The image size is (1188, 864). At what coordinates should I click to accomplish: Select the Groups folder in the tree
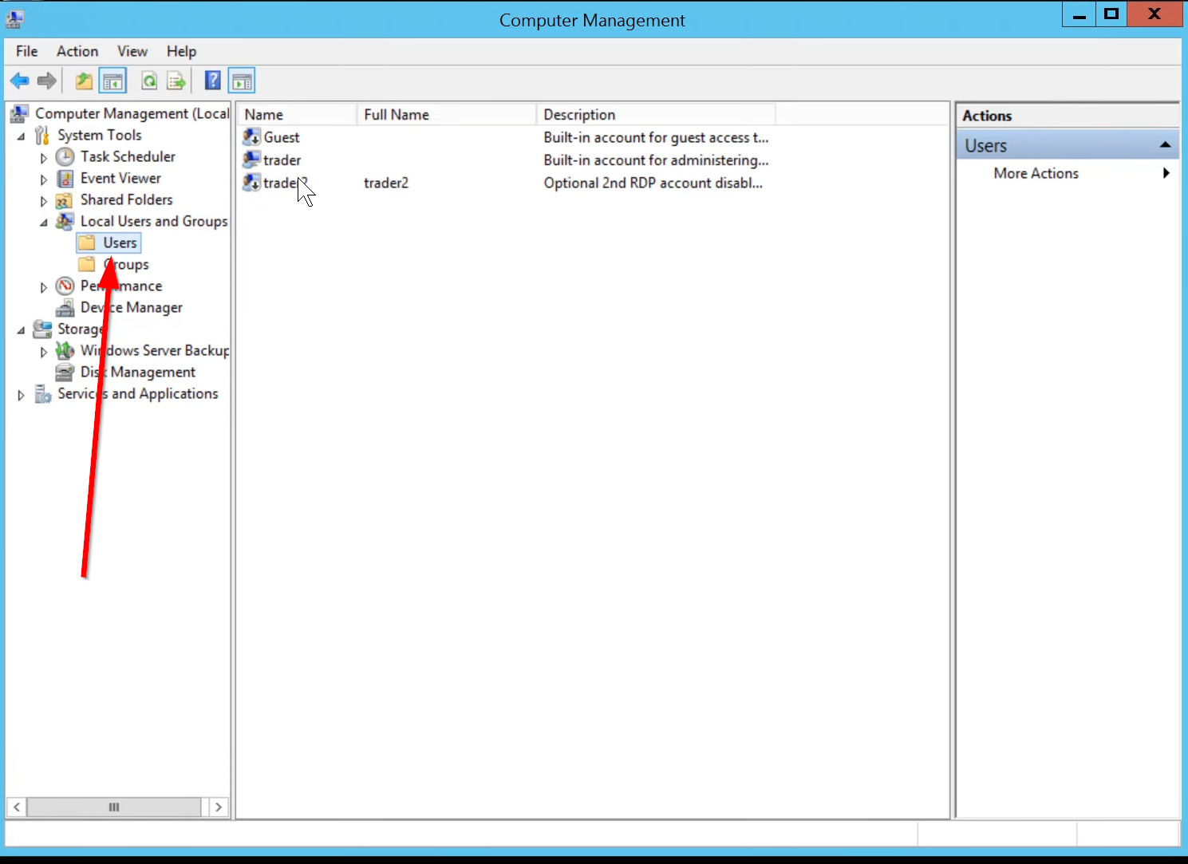coord(125,264)
